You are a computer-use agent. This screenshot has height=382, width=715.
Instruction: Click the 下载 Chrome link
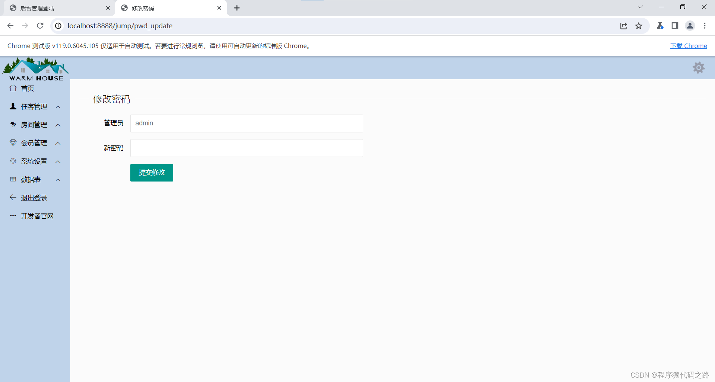689,46
